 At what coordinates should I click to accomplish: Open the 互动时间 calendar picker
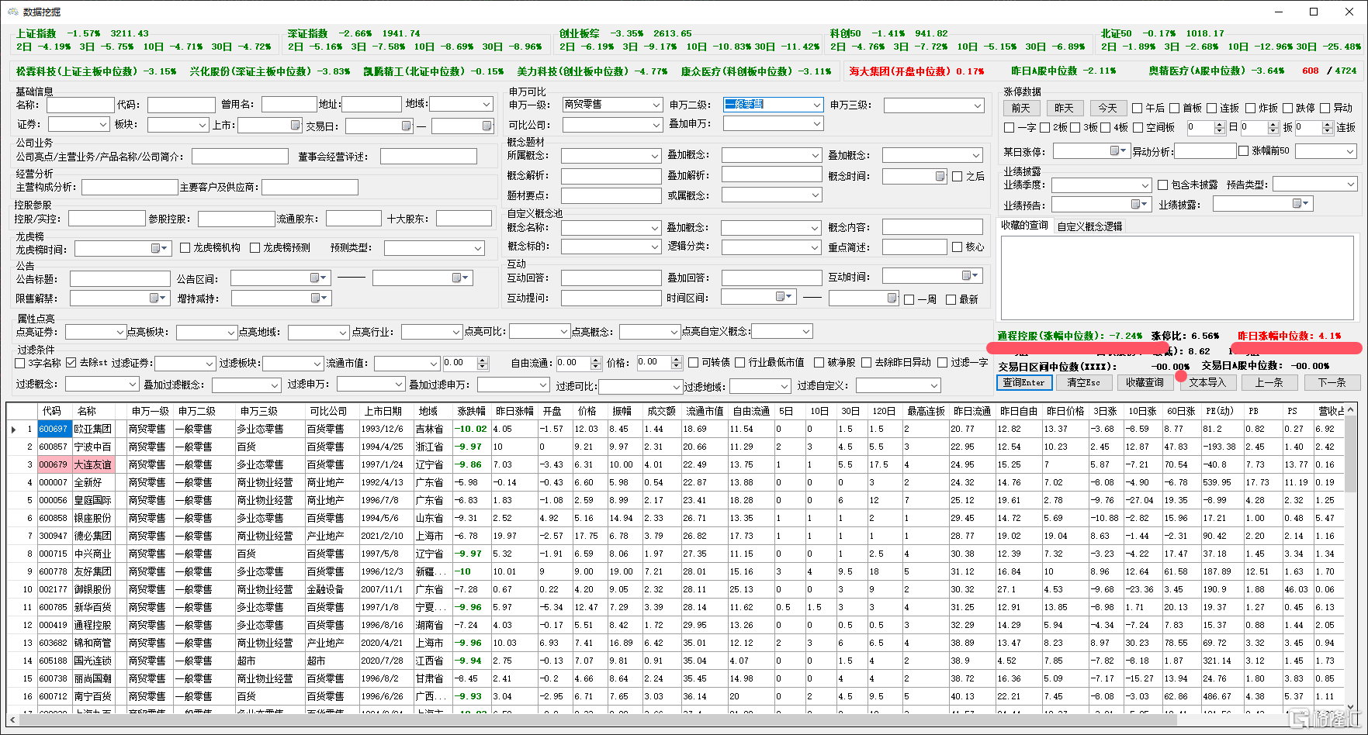971,275
